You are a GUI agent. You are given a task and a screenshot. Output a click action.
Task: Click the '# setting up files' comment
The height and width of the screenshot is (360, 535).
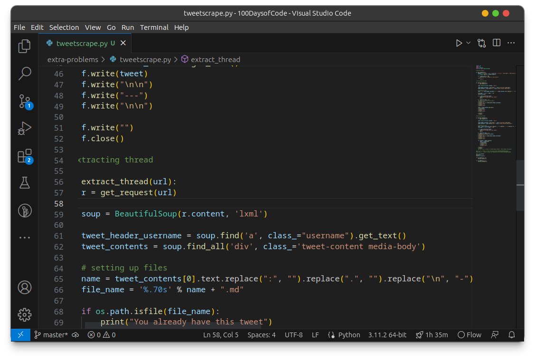coord(124,268)
